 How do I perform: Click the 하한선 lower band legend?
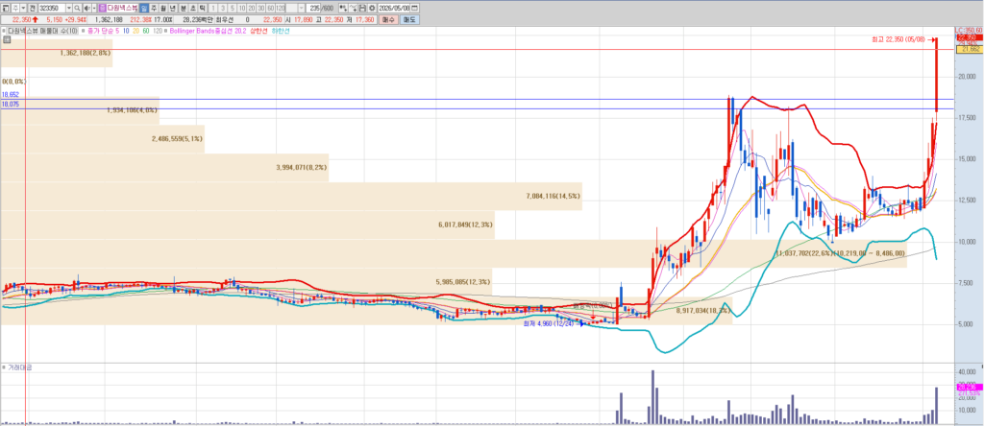click(x=282, y=31)
